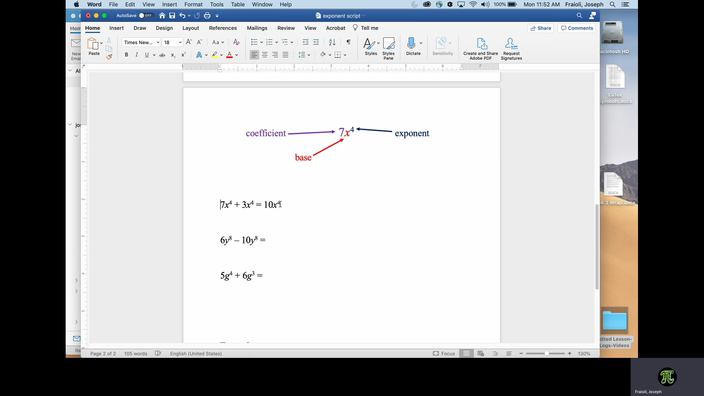Click the Home icon in title bar
The width and height of the screenshot is (704, 396).
(162, 16)
